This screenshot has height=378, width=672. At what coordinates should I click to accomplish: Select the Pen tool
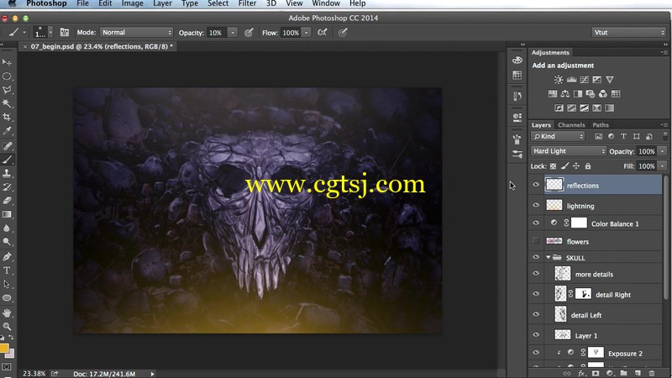(7, 257)
